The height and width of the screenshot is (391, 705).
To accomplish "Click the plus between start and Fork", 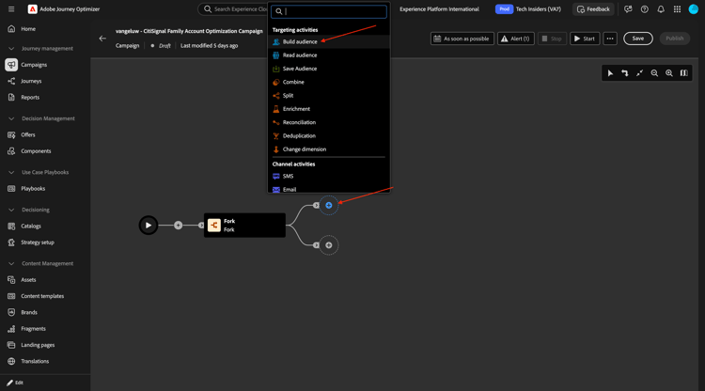I will tap(178, 226).
